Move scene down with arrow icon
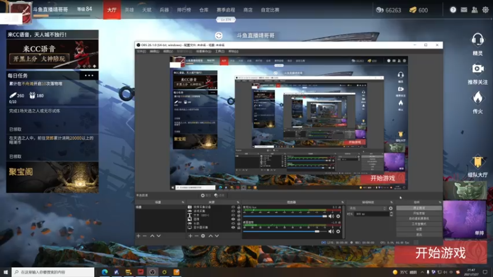The height and width of the screenshot is (277, 493). [x=158, y=236]
